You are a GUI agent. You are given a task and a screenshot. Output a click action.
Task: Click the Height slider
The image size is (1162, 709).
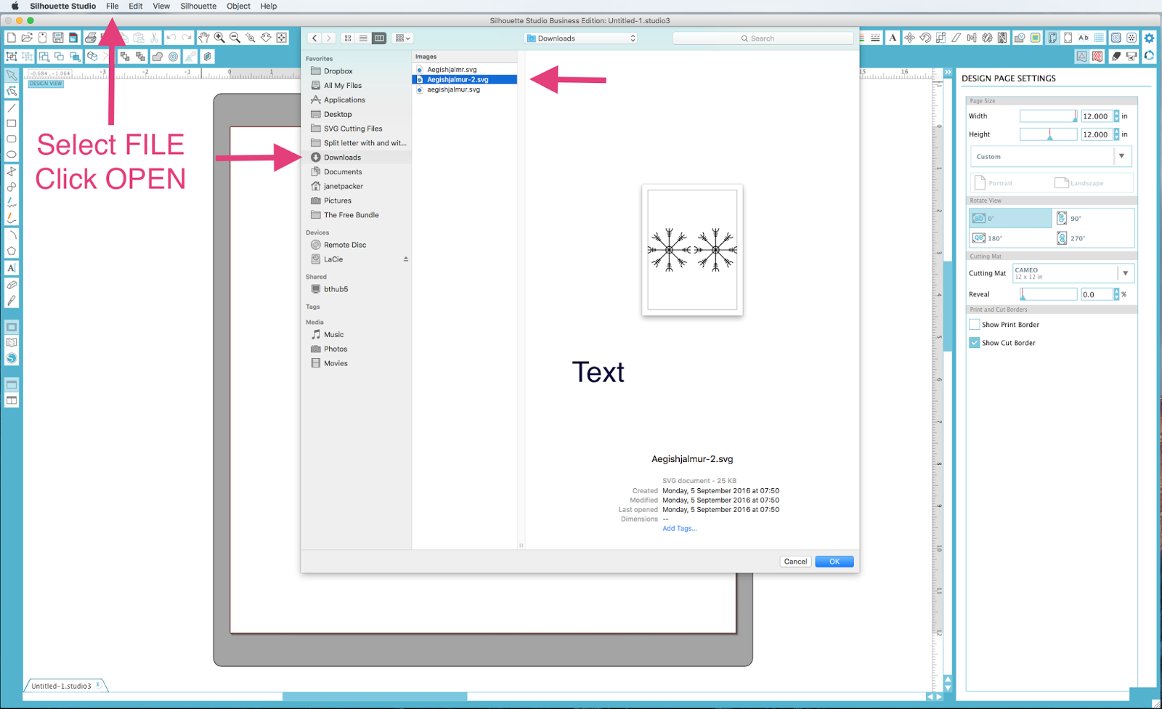(1048, 134)
